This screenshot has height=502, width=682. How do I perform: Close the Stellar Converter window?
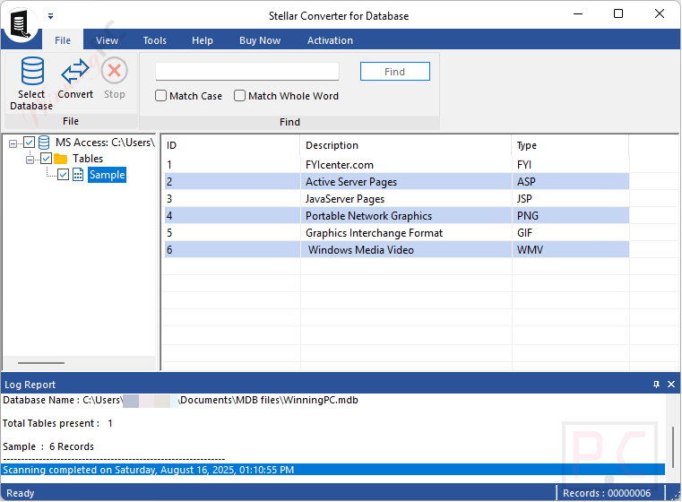pos(660,14)
